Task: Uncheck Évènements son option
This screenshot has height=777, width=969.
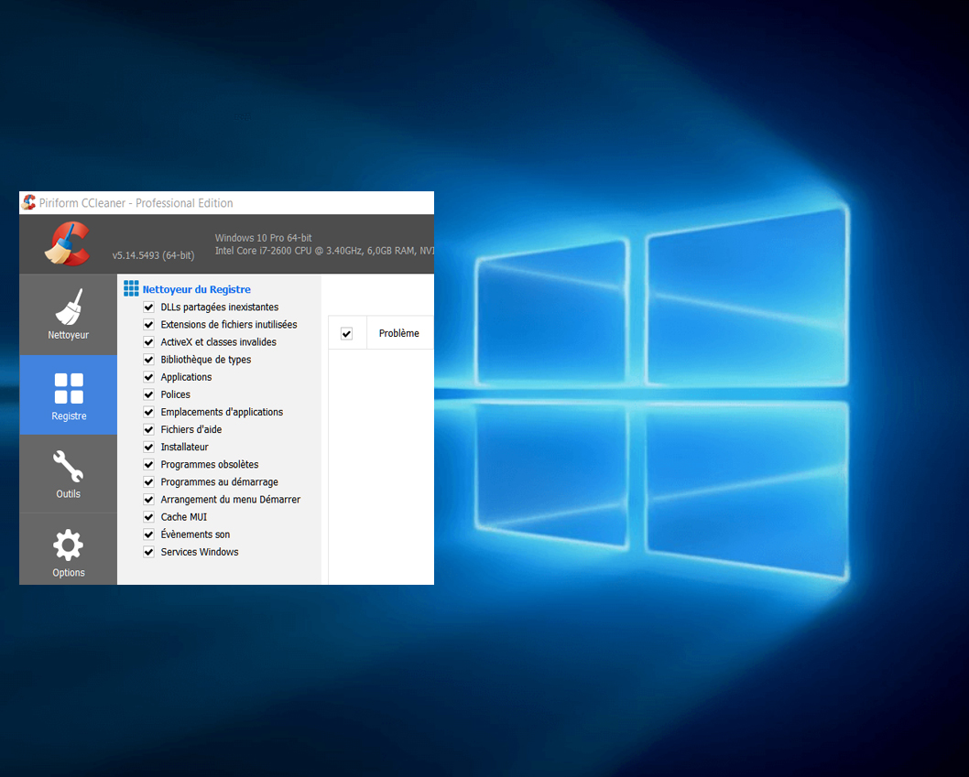Action: pos(149,534)
